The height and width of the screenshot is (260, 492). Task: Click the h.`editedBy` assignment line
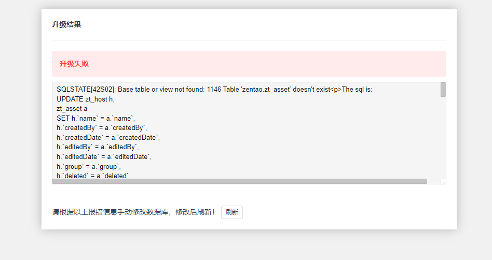(98, 147)
